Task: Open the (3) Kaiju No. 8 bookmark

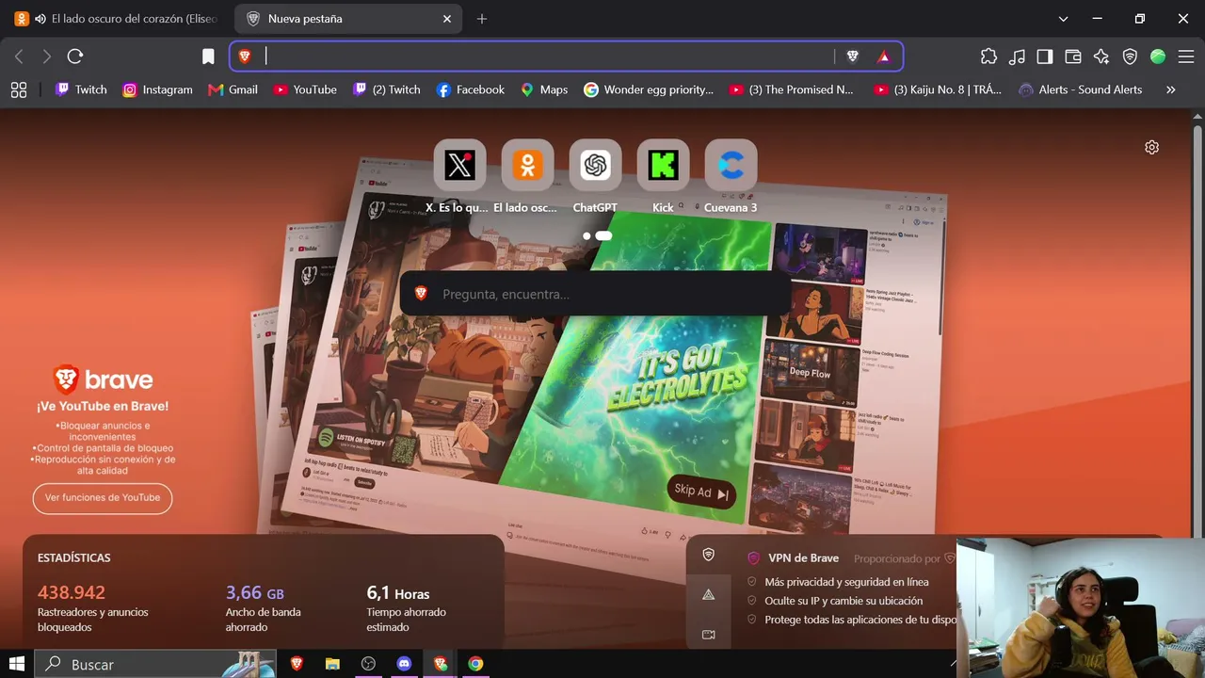Action: coord(939,89)
